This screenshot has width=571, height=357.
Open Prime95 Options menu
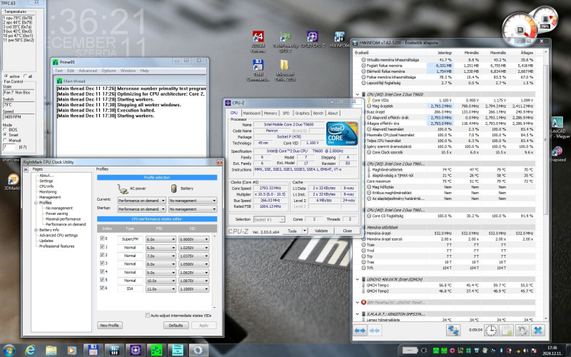click(108, 71)
